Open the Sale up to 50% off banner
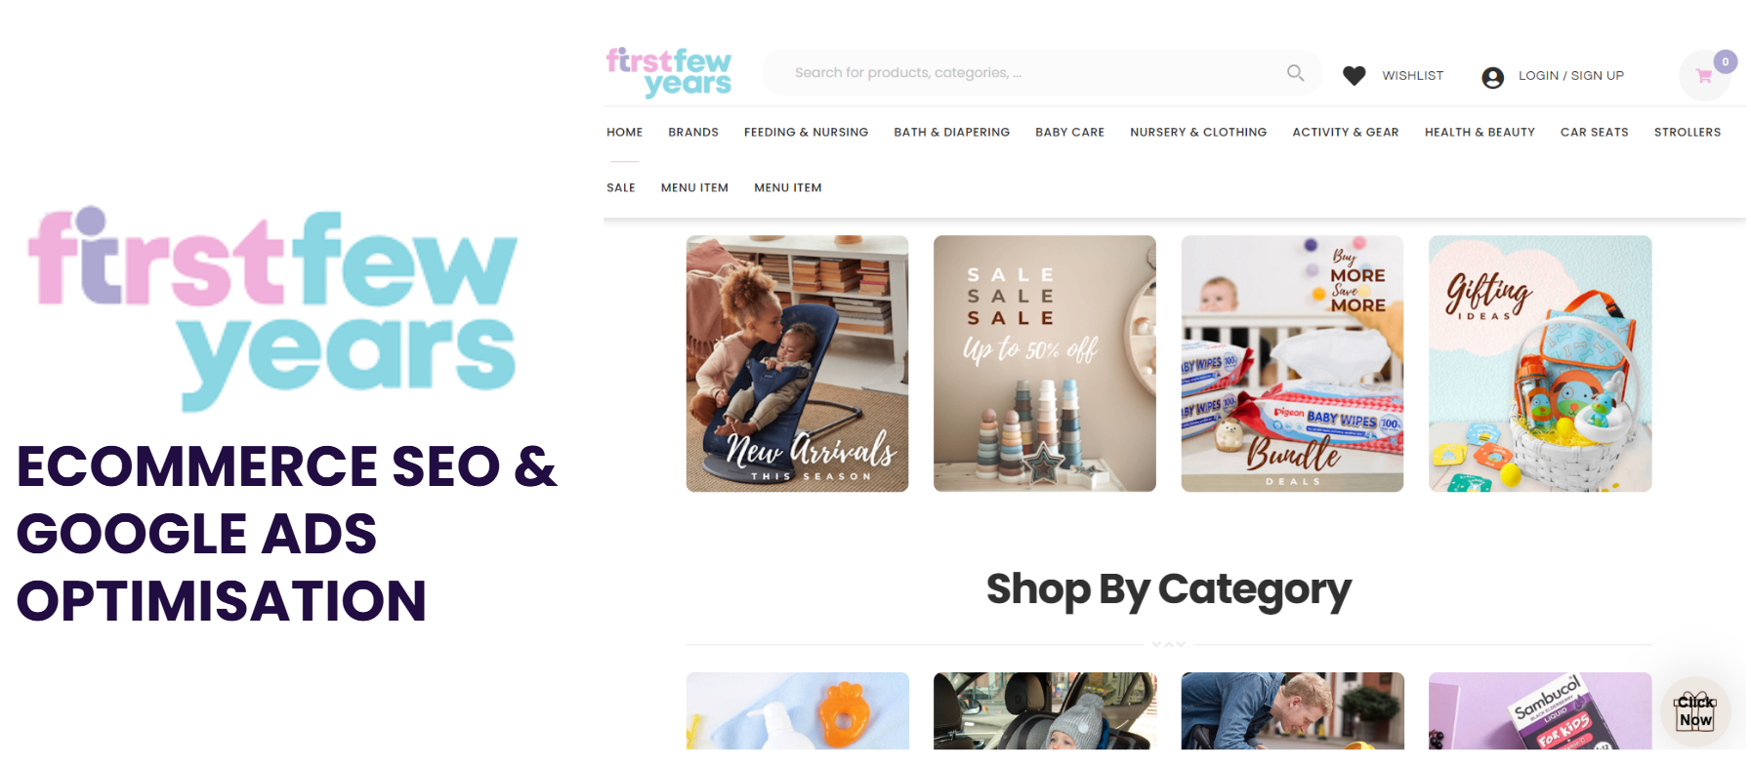 click(1044, 363)
